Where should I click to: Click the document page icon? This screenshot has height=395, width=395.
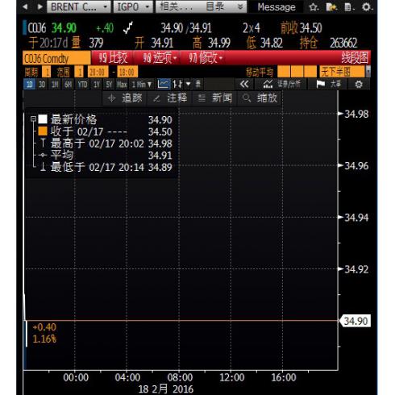point(348,7)
